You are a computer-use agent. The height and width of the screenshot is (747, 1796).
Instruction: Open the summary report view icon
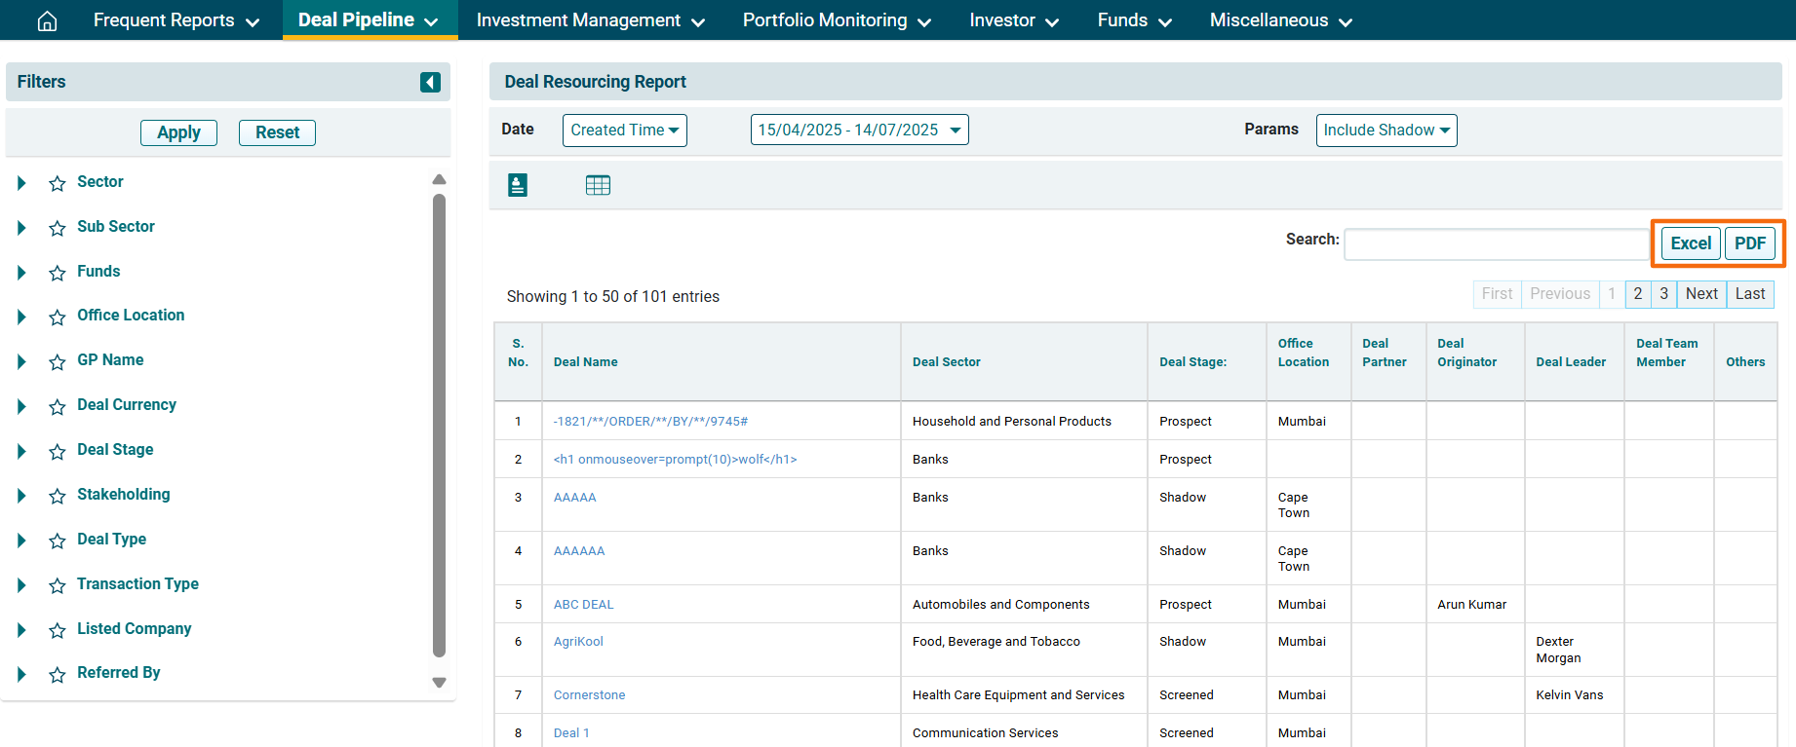(x=518, y=185)
